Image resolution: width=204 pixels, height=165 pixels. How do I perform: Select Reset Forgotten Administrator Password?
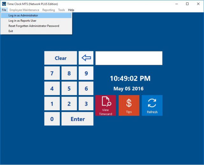(x=36, y=26)
